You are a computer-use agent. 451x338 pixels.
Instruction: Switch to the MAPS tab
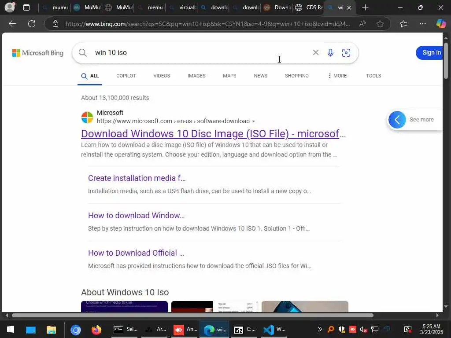click(229, 76)
